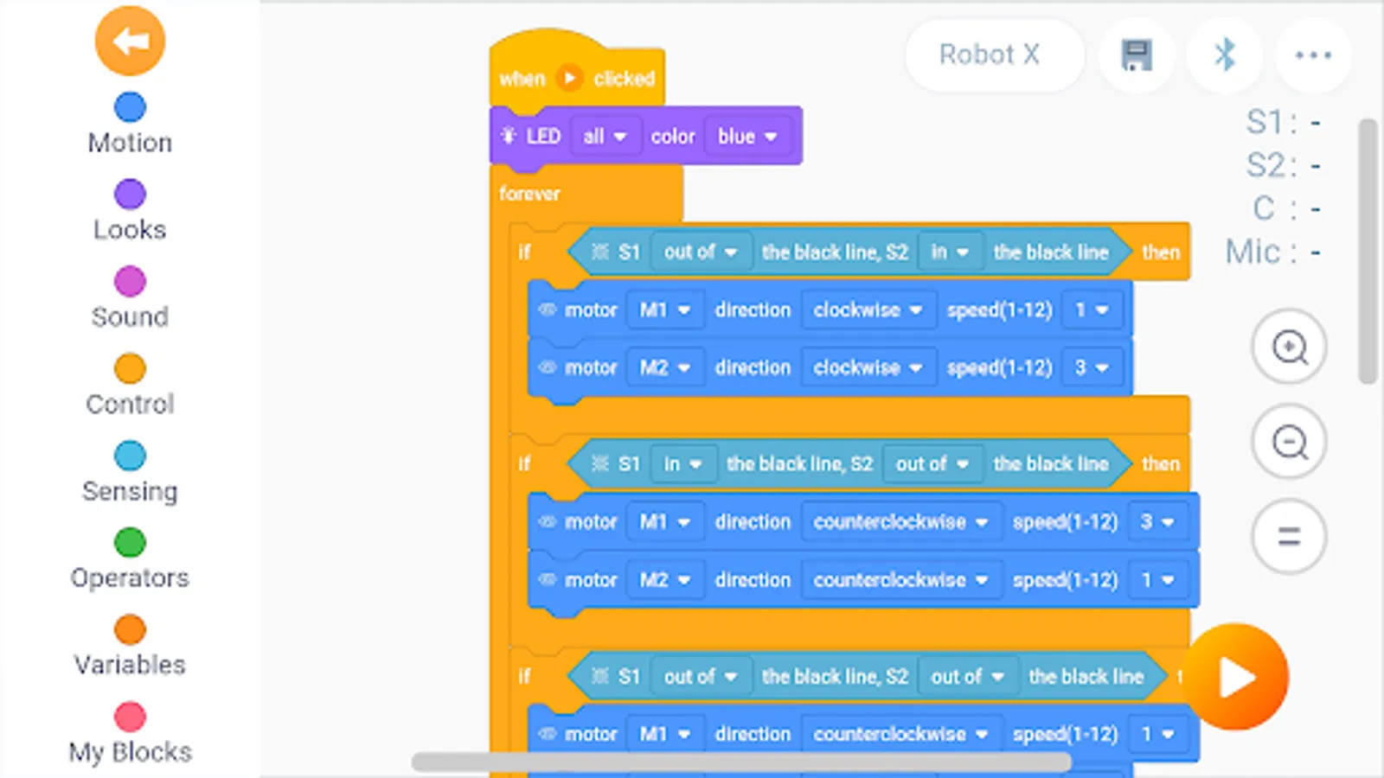1384x778 pixels.
Task: Click the horizontal scrollbar at the bottom
Action: click(x=741, y=762)
